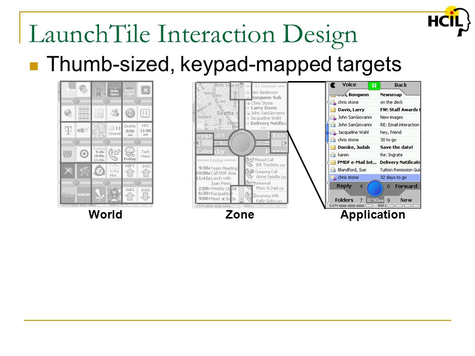Click the green grid home button in Application
The image size is (475, 356).
[374, 86]
